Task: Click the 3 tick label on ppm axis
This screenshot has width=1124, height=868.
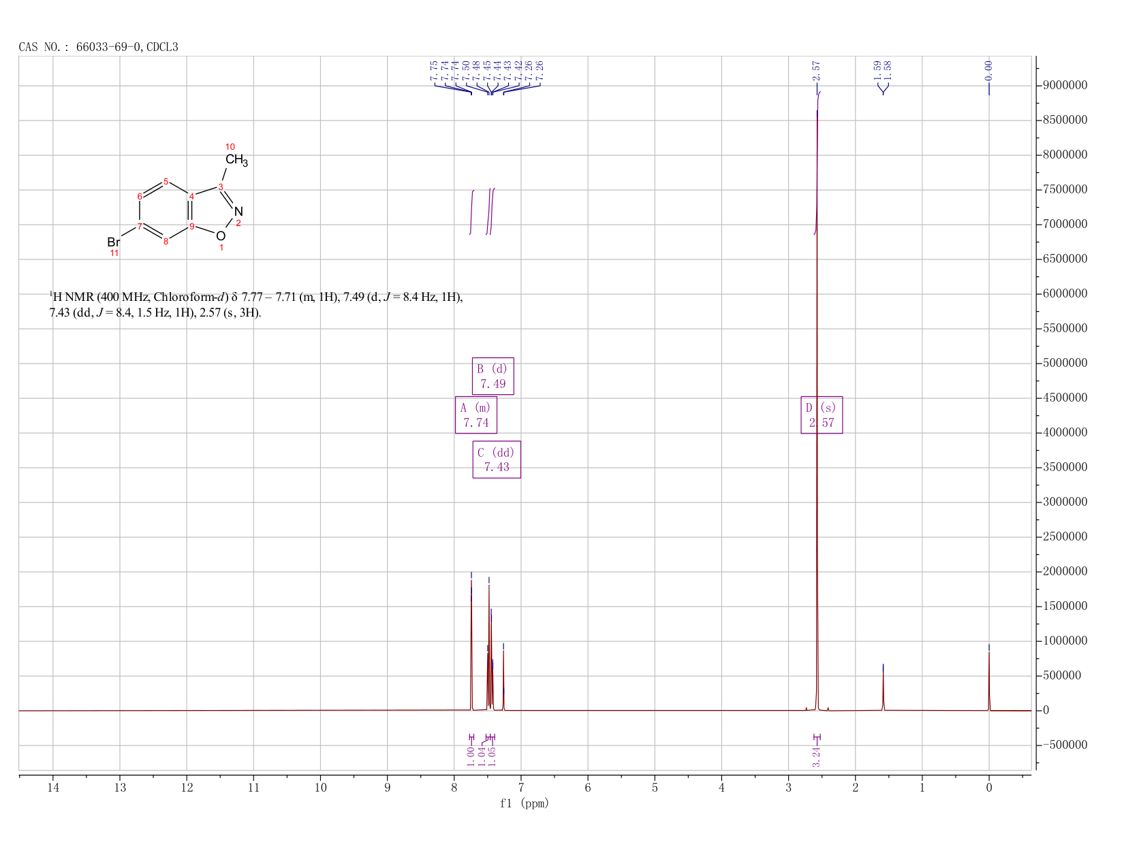Action: [788, 788]
